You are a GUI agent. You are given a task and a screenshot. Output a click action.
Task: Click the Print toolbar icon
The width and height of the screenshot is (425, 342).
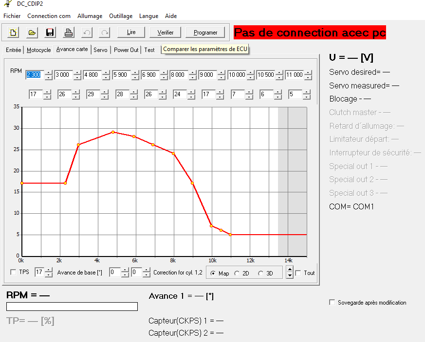point(69,33)
